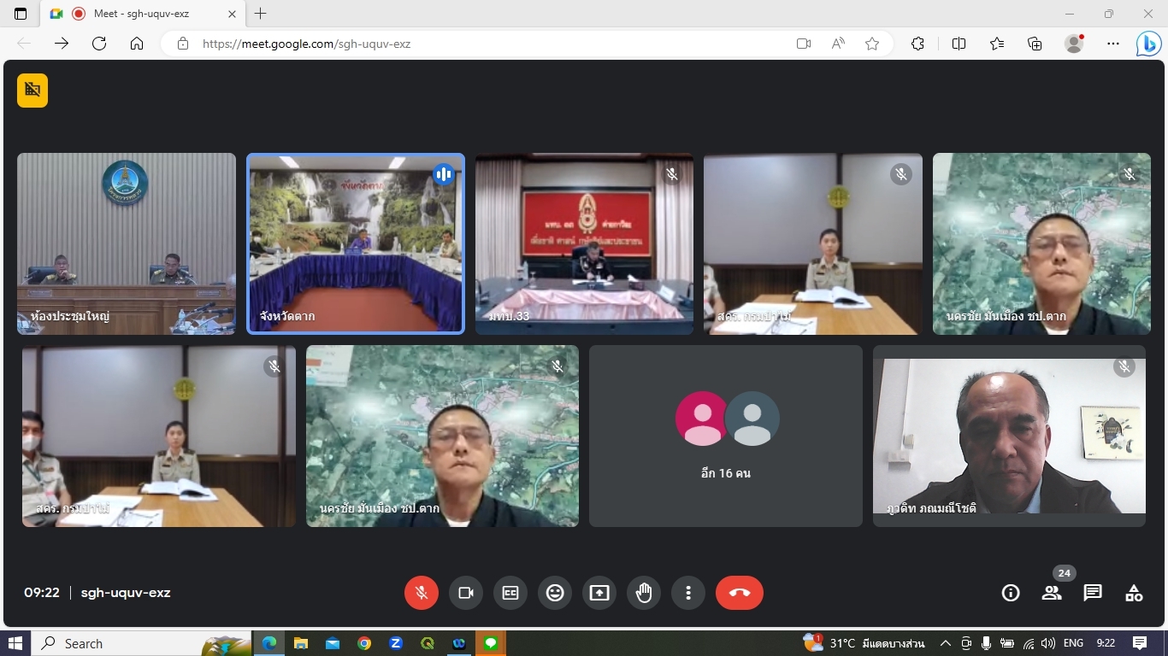Viewport: 1168px width, 656px height.
Task: Click the yellow camera-blocked notification icon
Action: (x=32, y=90)
